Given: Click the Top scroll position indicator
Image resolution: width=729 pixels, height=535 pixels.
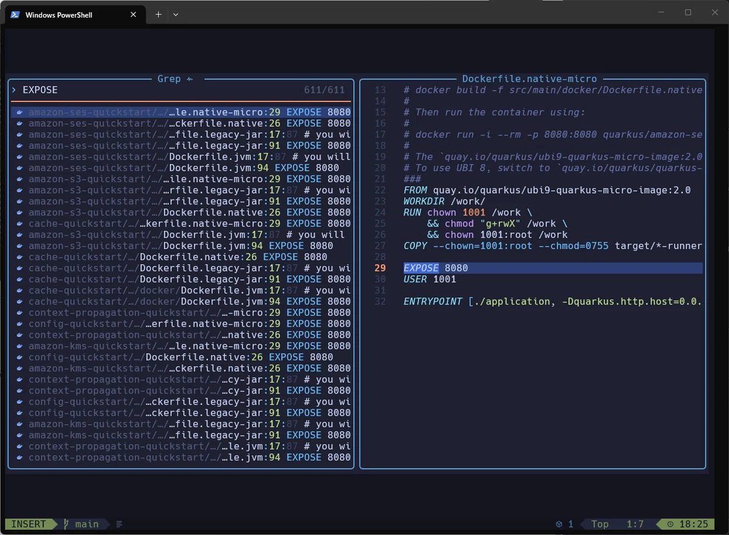Looking at the screenshot, I should pyautogui.click(x=600, y=524).
